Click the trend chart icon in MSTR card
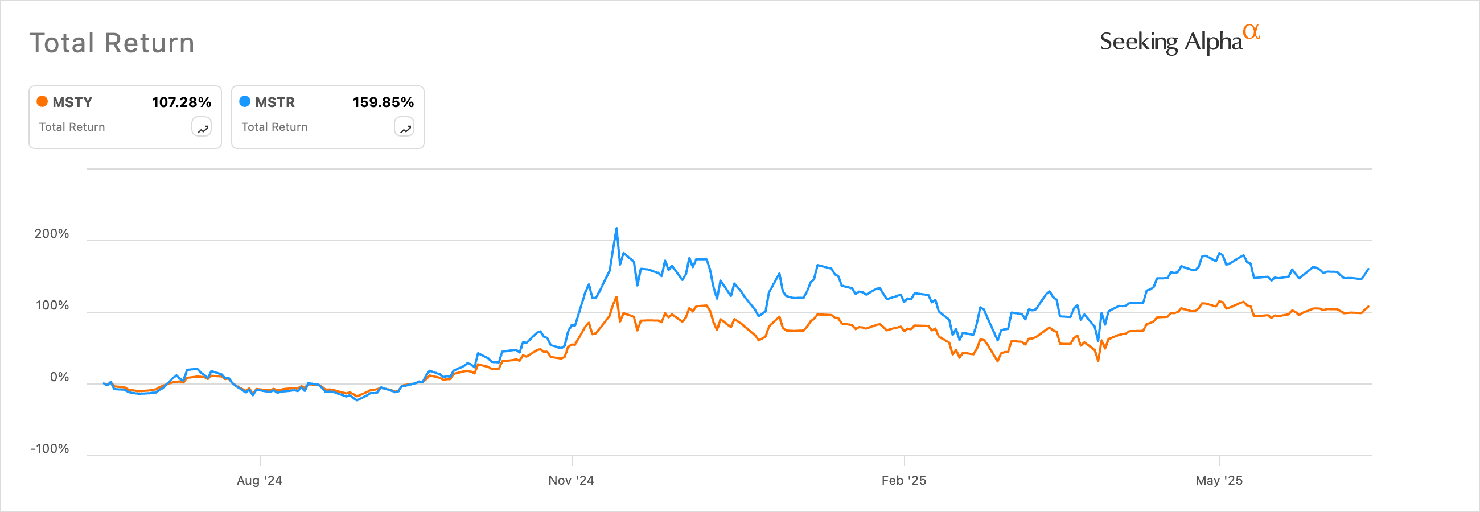Viewport: 1480px width, 512px height. 405,127
